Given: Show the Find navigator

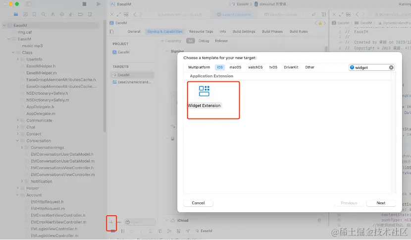Looking at the screenshot, I should [x=43, y=14].
